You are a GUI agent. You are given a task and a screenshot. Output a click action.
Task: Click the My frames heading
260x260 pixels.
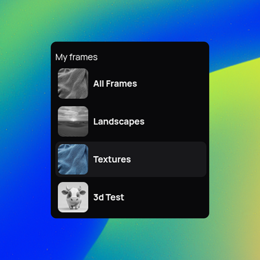pos(76,57)
